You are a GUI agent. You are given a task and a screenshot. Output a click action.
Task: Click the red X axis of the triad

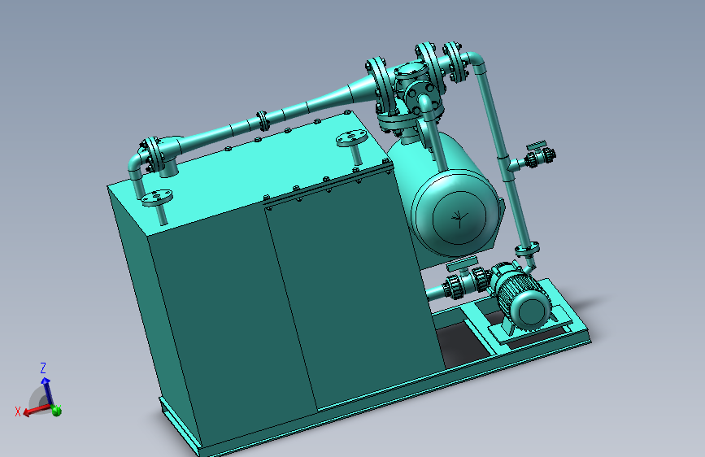tap(36, 410)
